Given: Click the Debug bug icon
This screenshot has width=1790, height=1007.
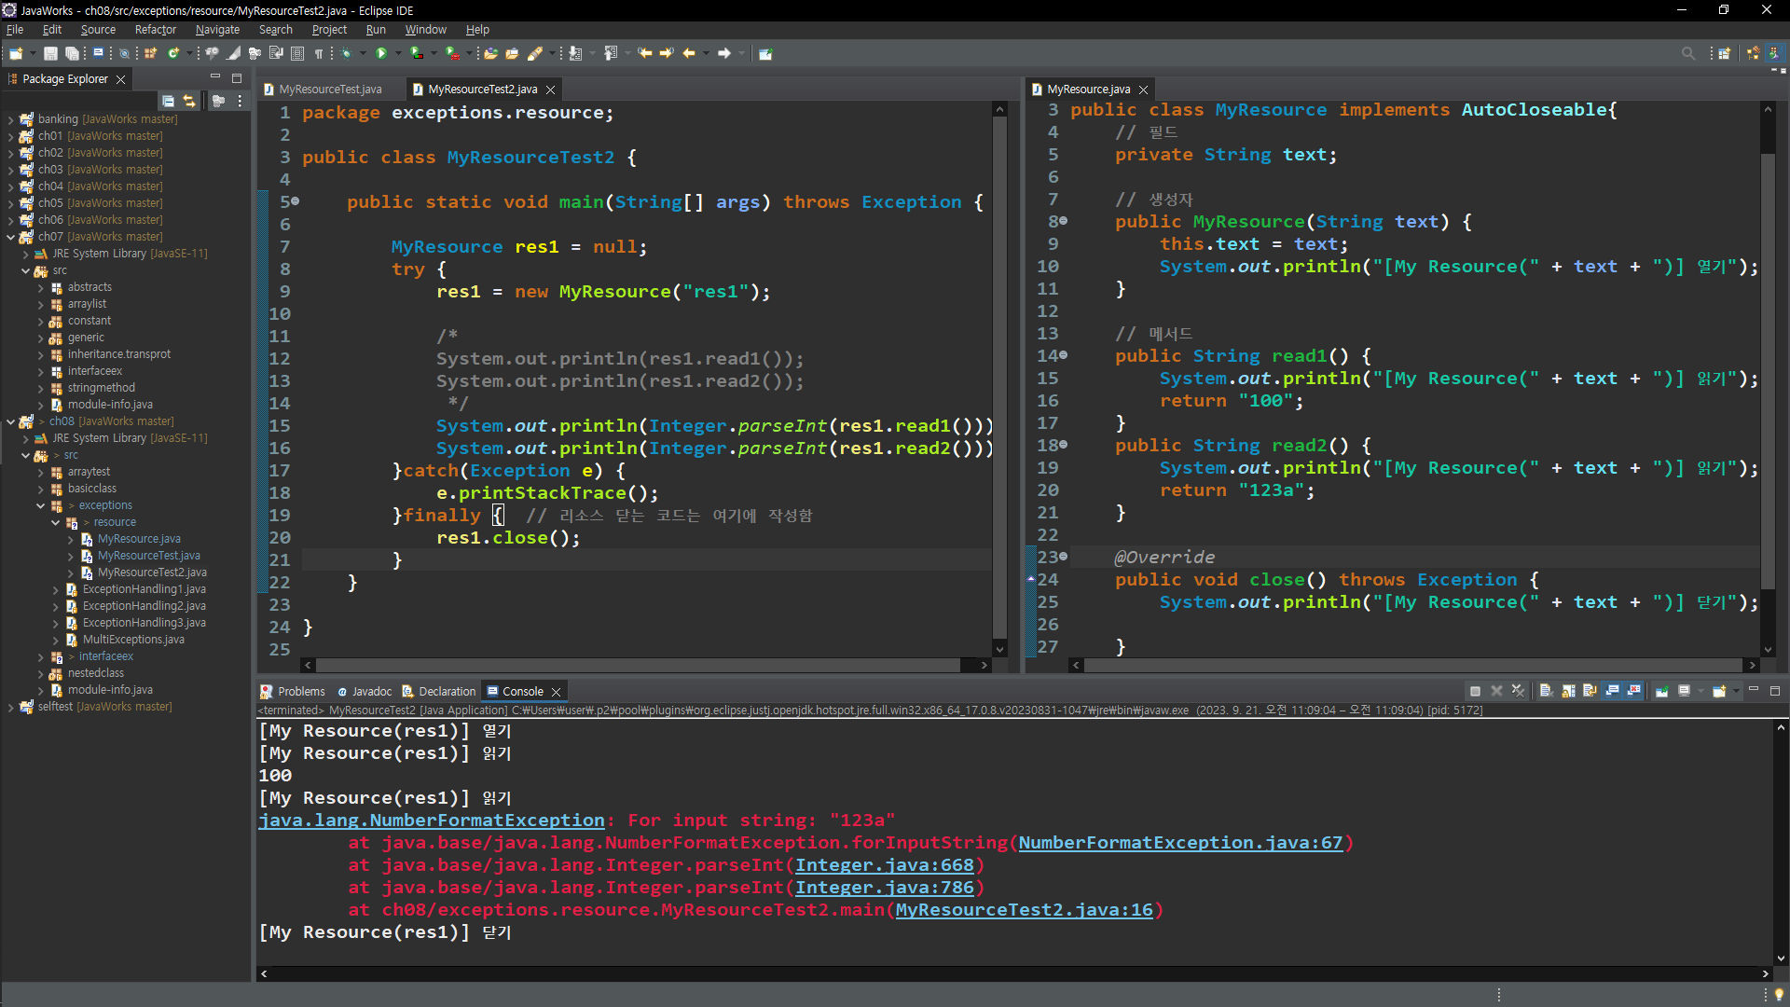Looking at the screenshot, I should 346,53.
